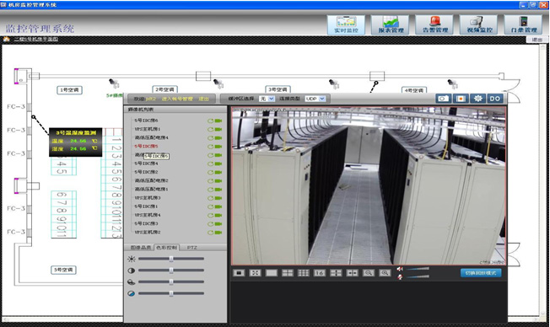Viewport: 550px width, 327px height.
Task: Open the buffer selection dropdown
Action: (267, 99)
